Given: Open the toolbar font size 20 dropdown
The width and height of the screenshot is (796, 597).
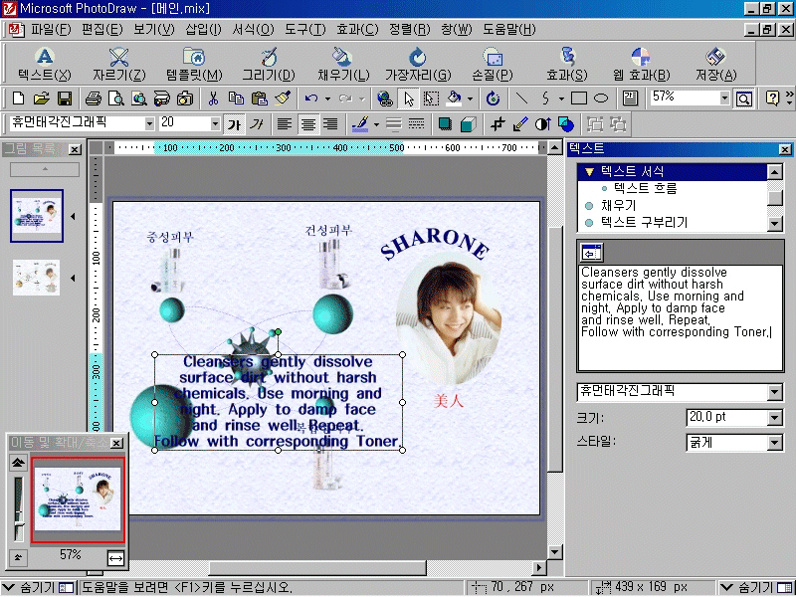Looking at the screenshot, I should (x=215, y=123).
